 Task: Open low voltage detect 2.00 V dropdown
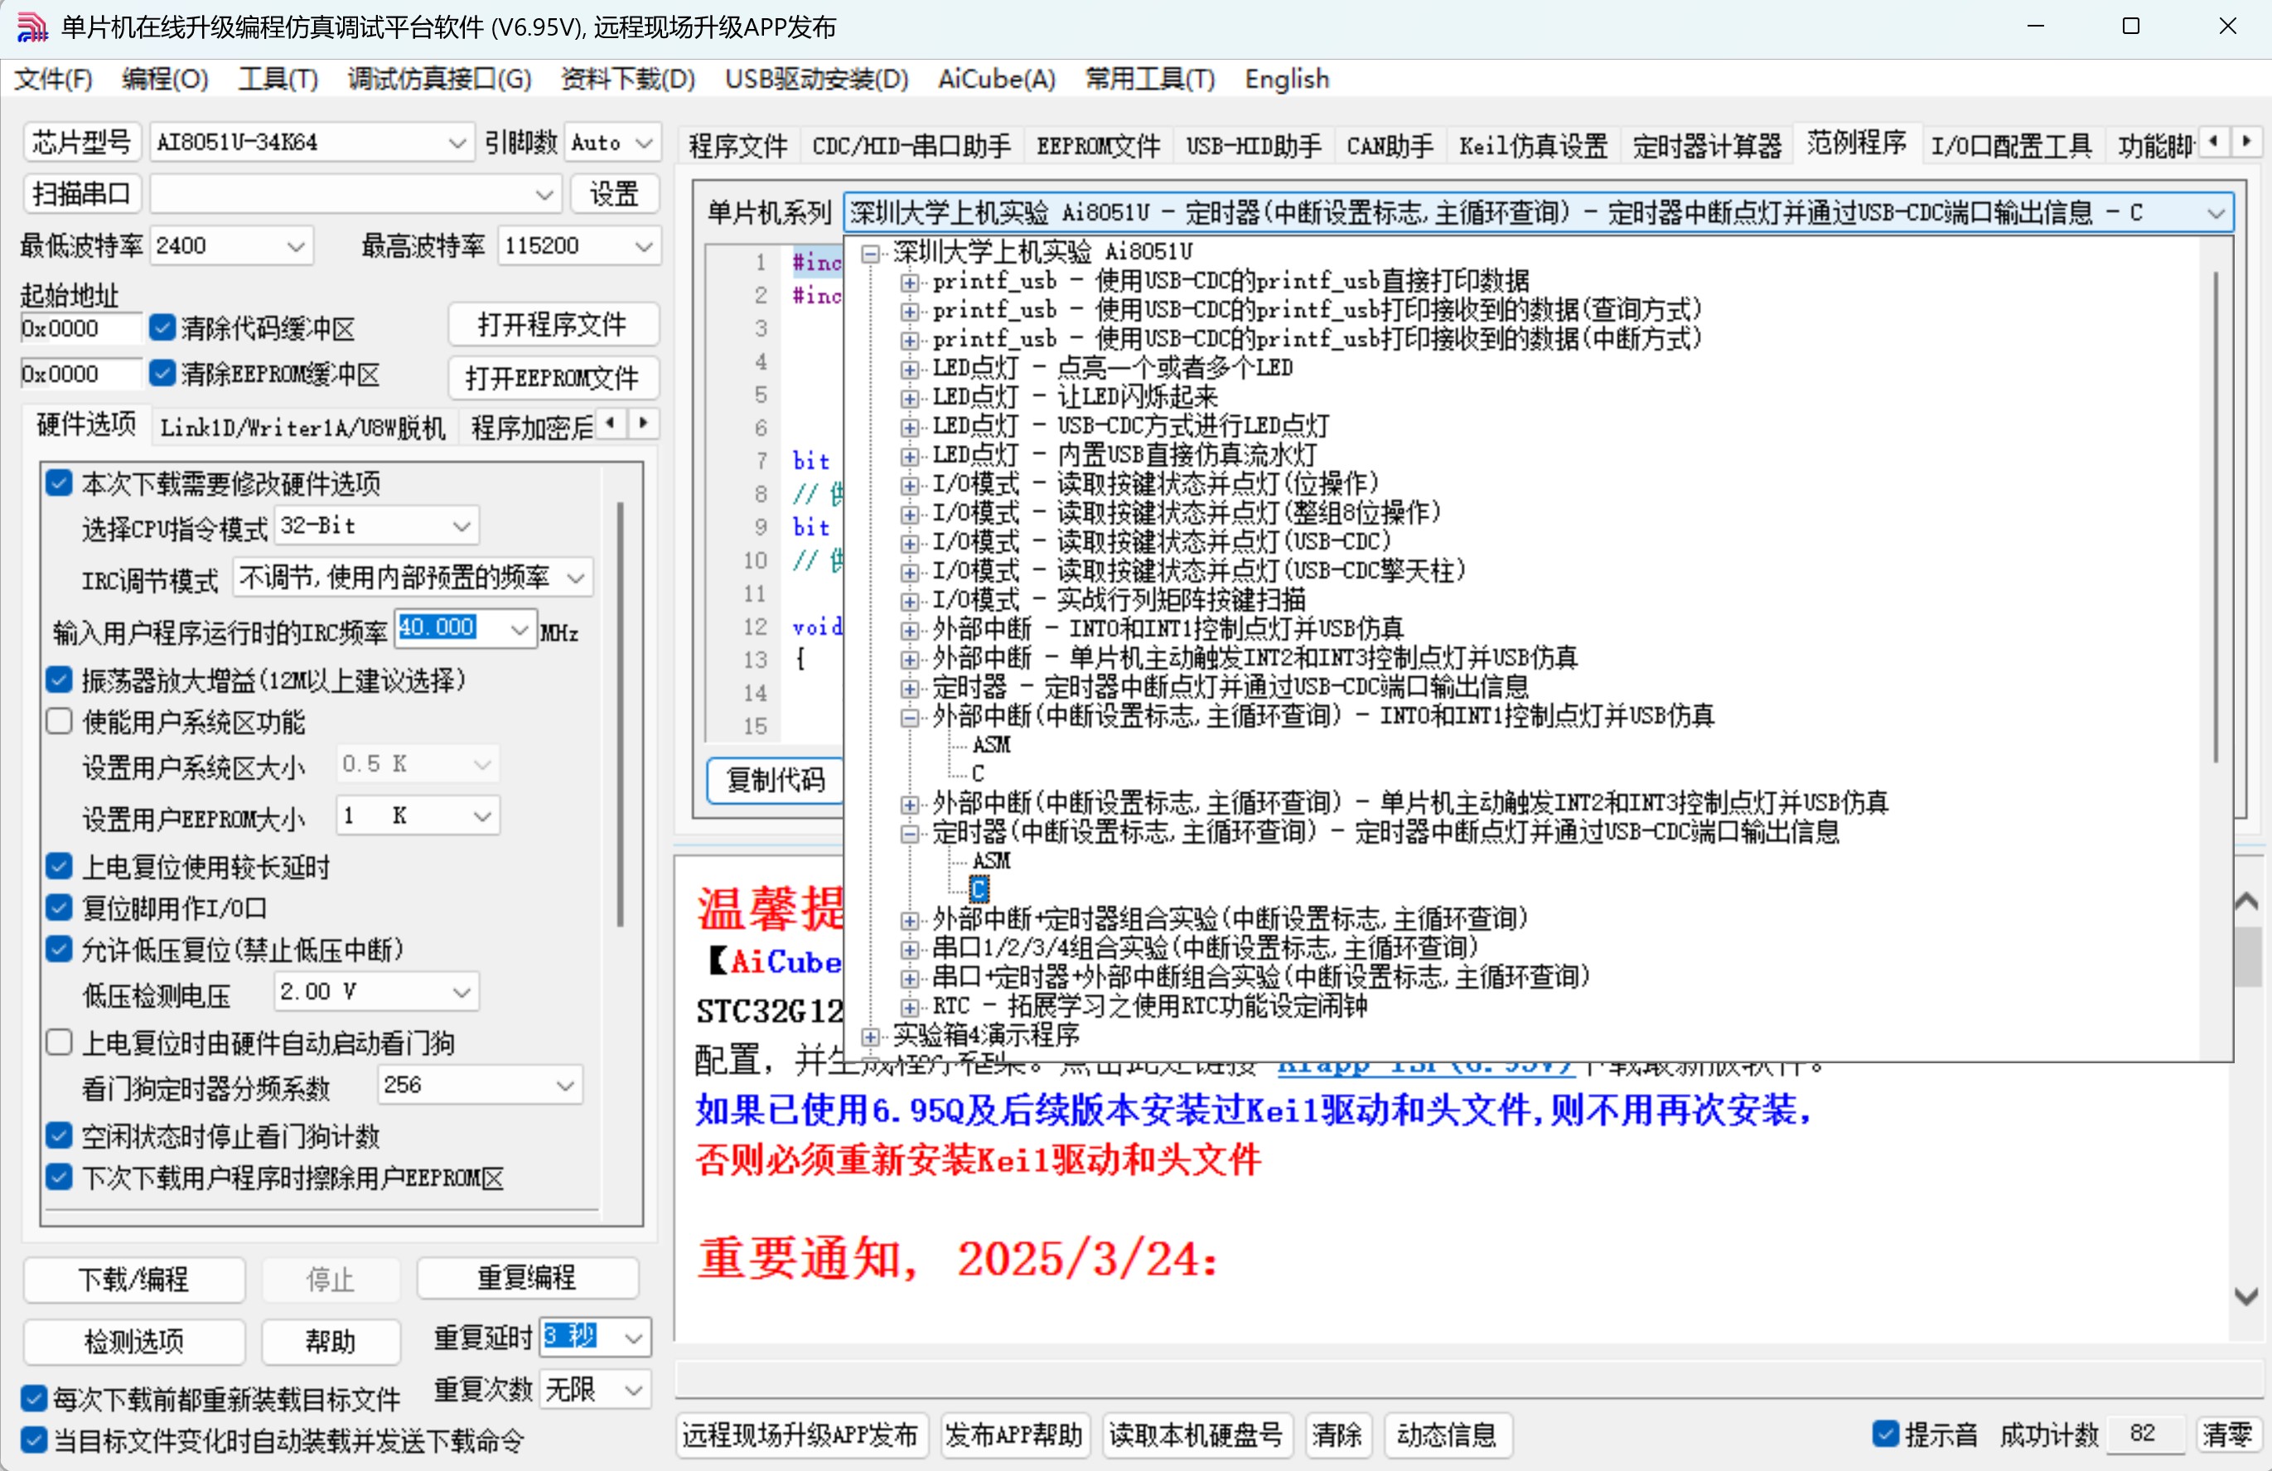[376, 993]
